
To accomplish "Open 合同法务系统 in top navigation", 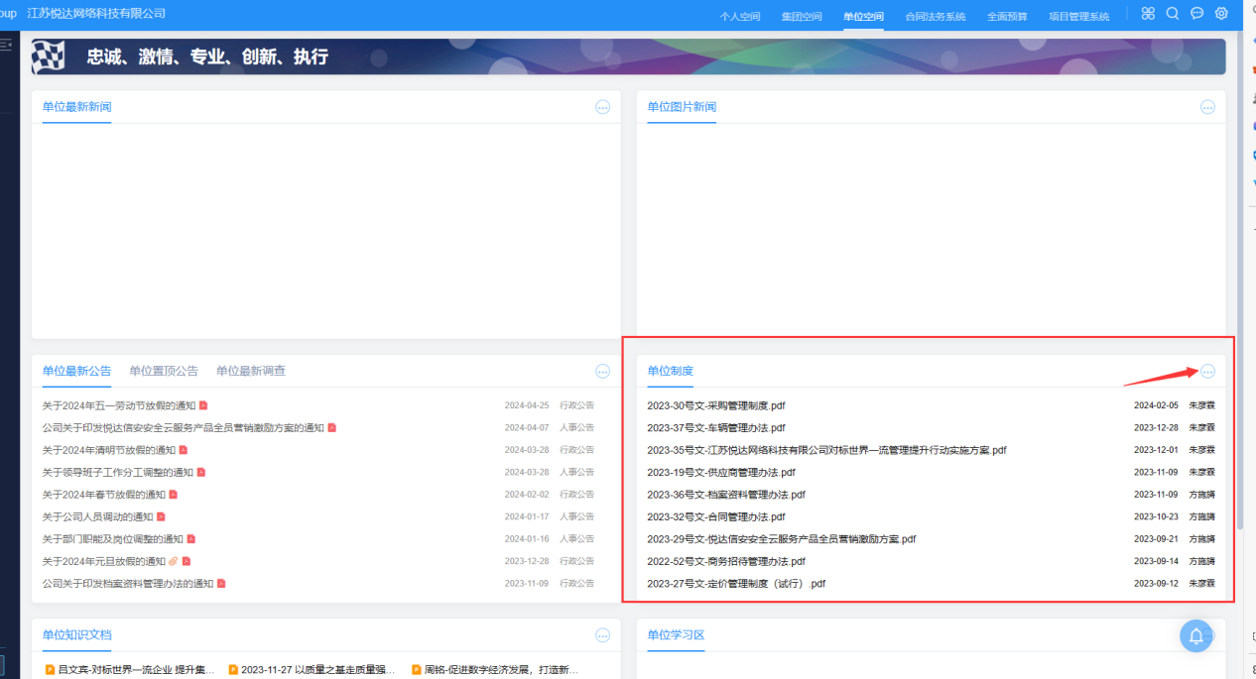I will [935, 17].
